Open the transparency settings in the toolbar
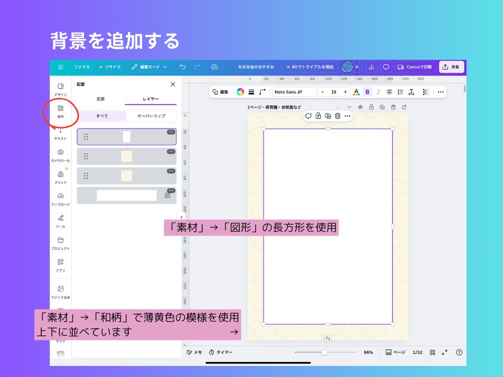Screen dimensions: 503x377 (425, 92)
